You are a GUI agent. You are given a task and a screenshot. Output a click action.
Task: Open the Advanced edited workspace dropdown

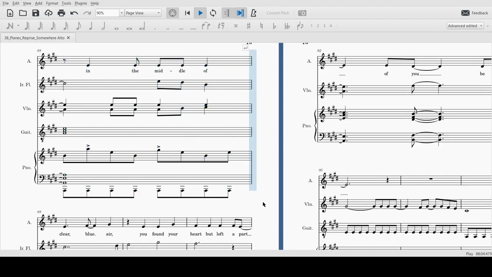465,26
